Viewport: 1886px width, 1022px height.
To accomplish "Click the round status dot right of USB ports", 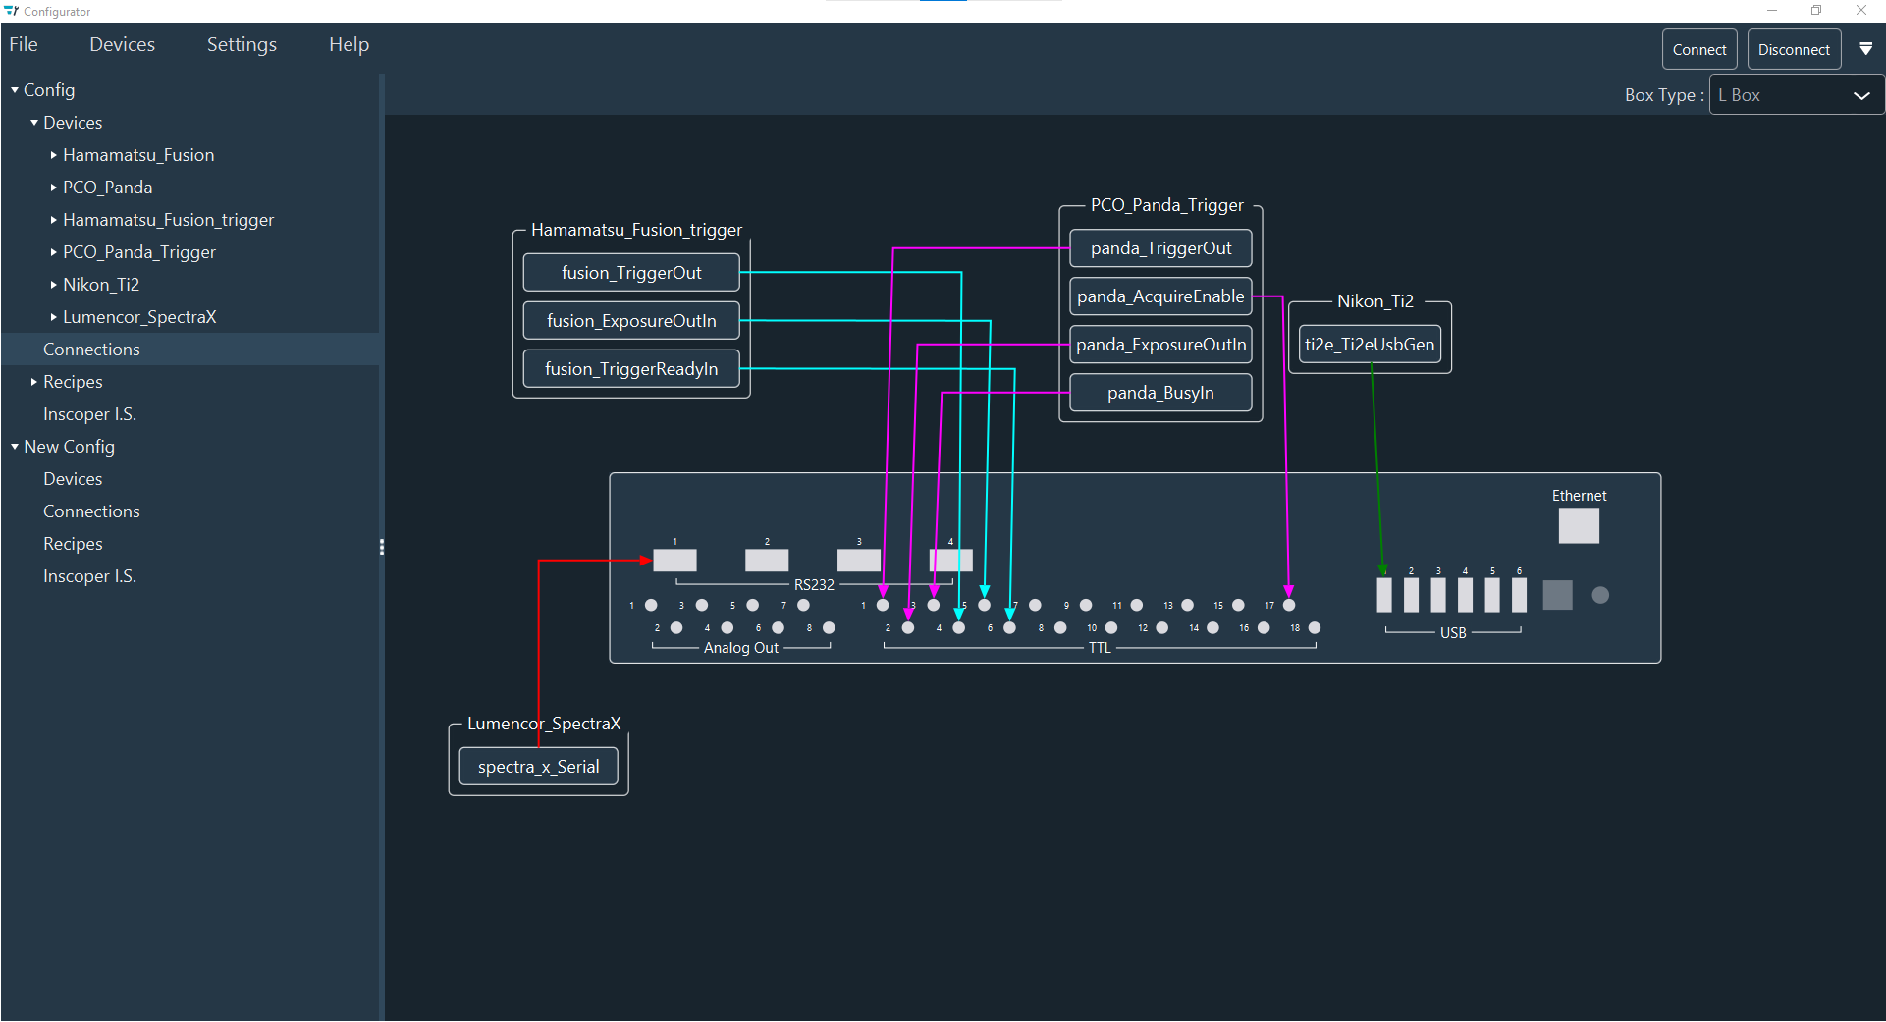I will click(x=1601, y=595).
